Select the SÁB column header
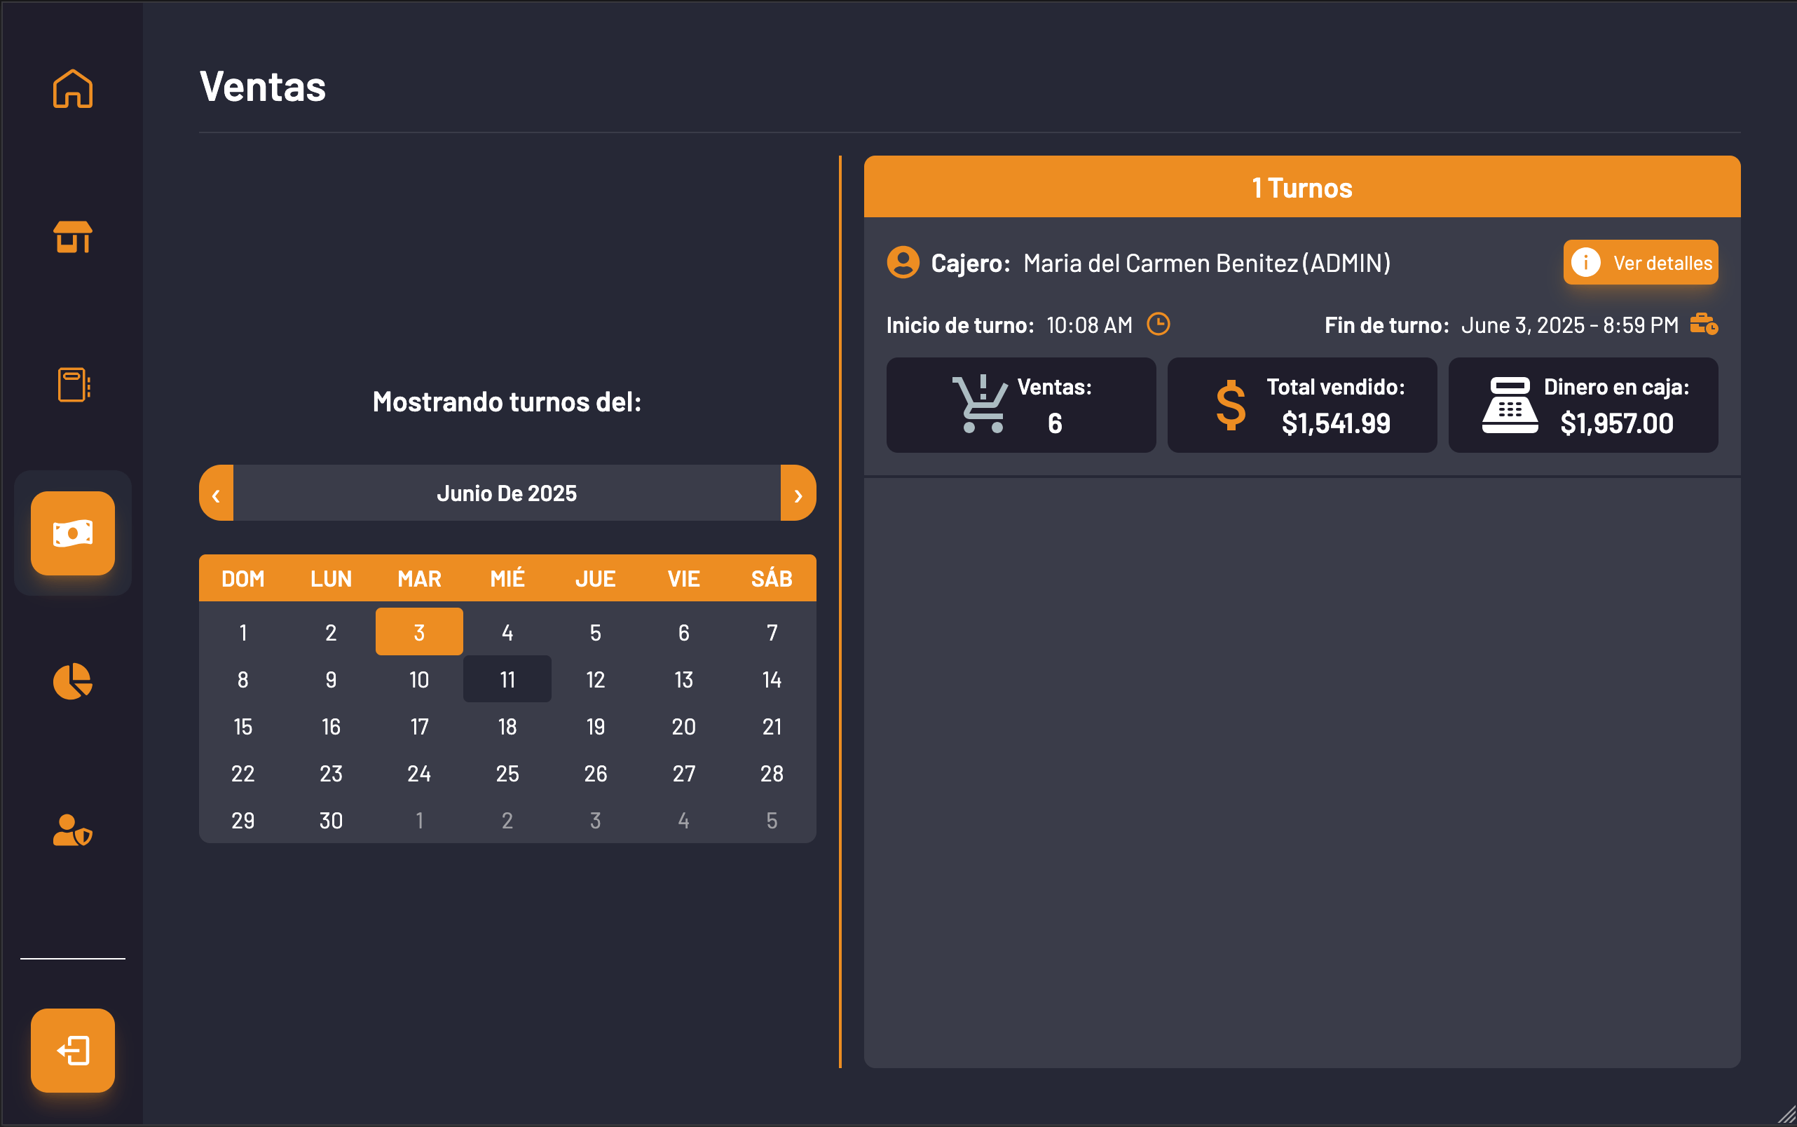 [772, 578]
